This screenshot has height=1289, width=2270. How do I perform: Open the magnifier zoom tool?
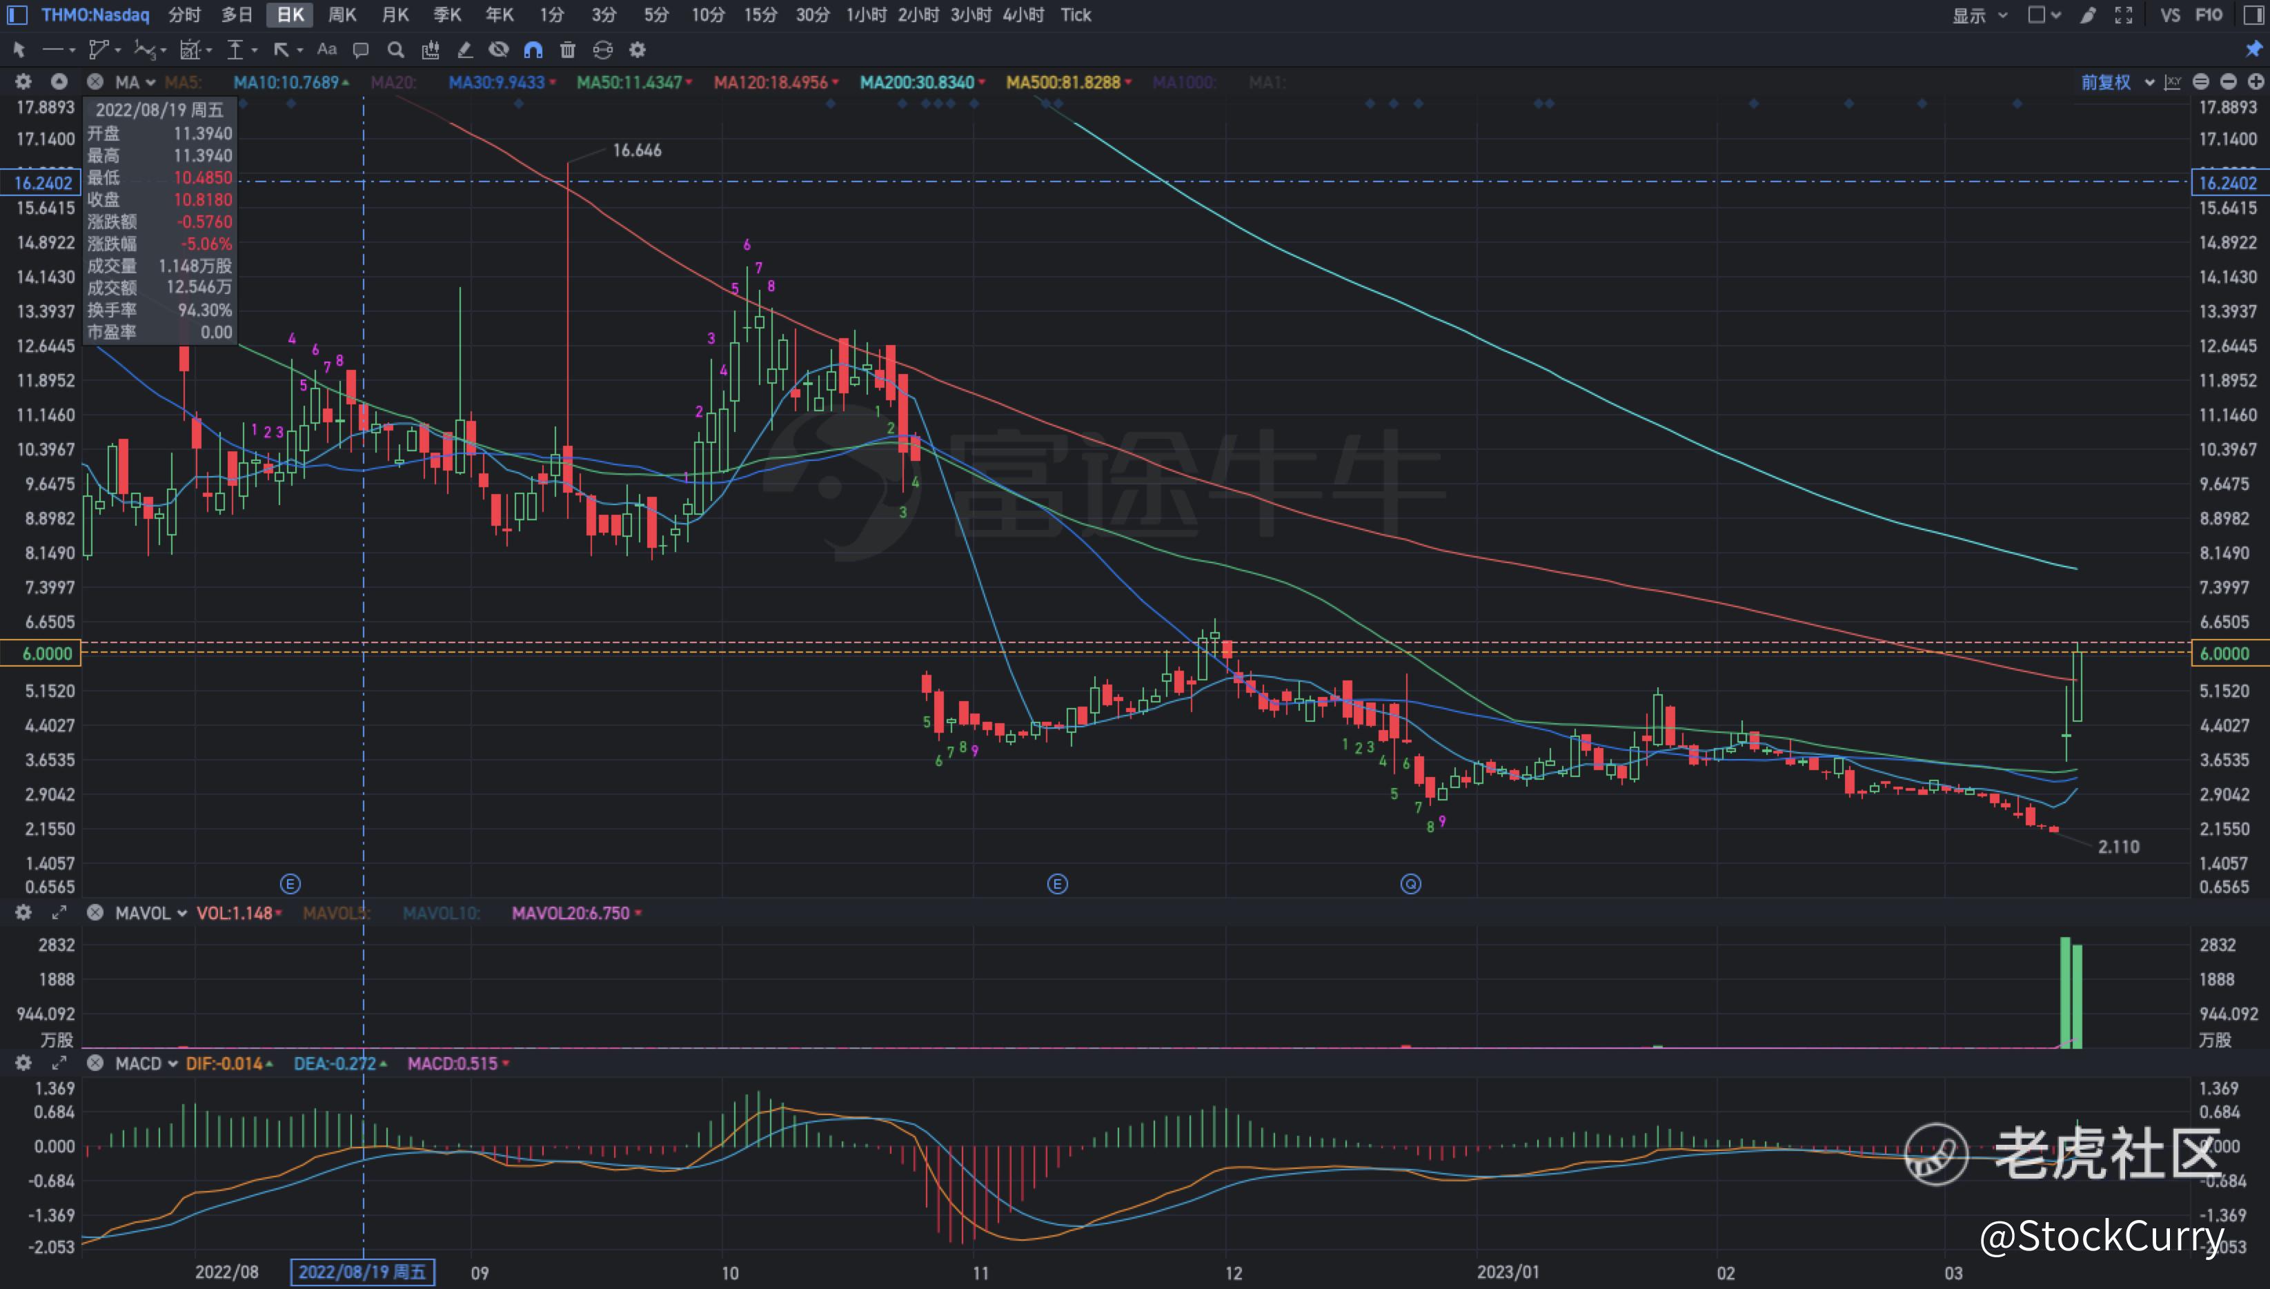(395, 50)
